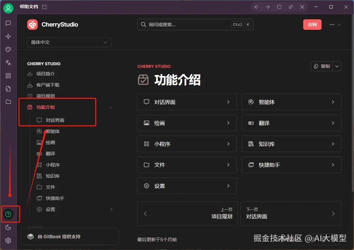
Task: Open the 简体中文 language dropdown
Action: pyautogui.click(x=69, y=42)
